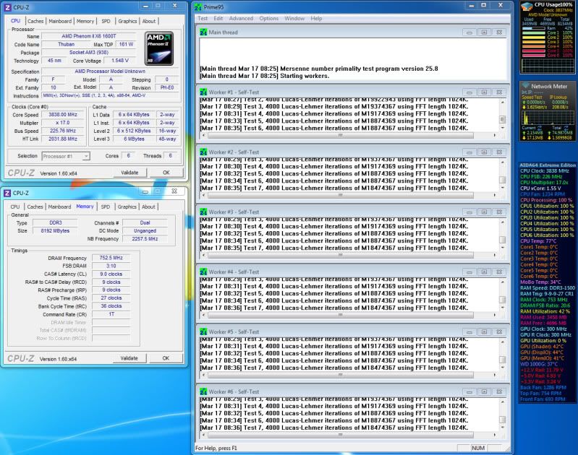Click the Worker #6 window icon
The image size is (578, 455).
coord(203,391)
